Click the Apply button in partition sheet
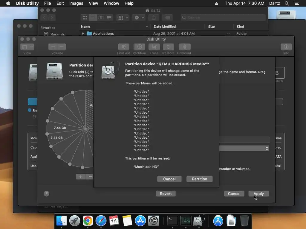Viewport: 306px width, 229px height. point(258,194)
